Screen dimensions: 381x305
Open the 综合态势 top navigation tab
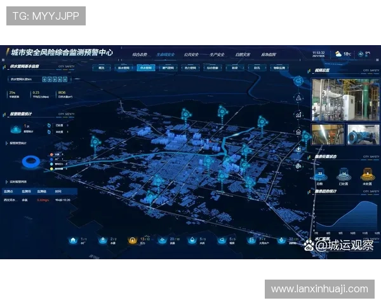pos(140,55)
